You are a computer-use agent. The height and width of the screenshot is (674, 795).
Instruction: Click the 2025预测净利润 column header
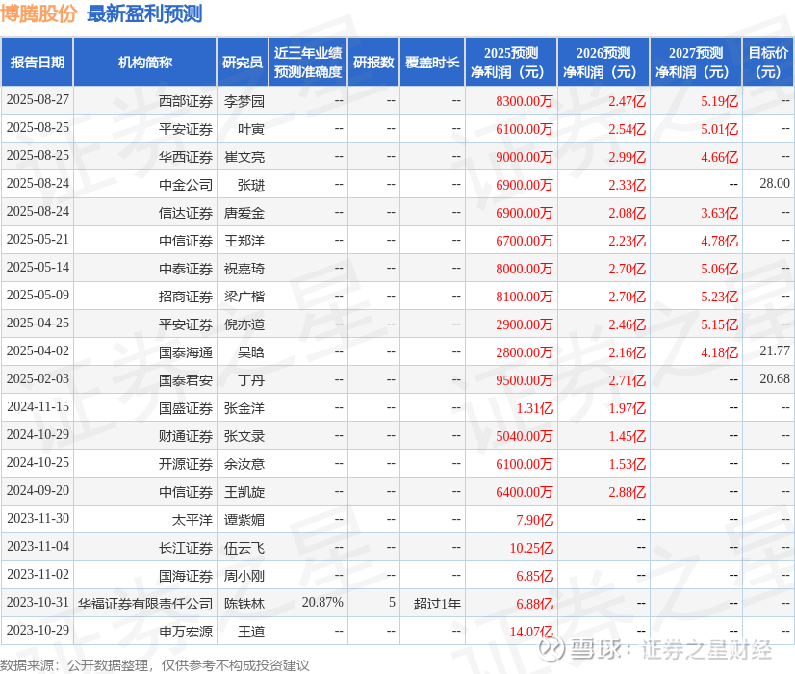pos(510,63)
